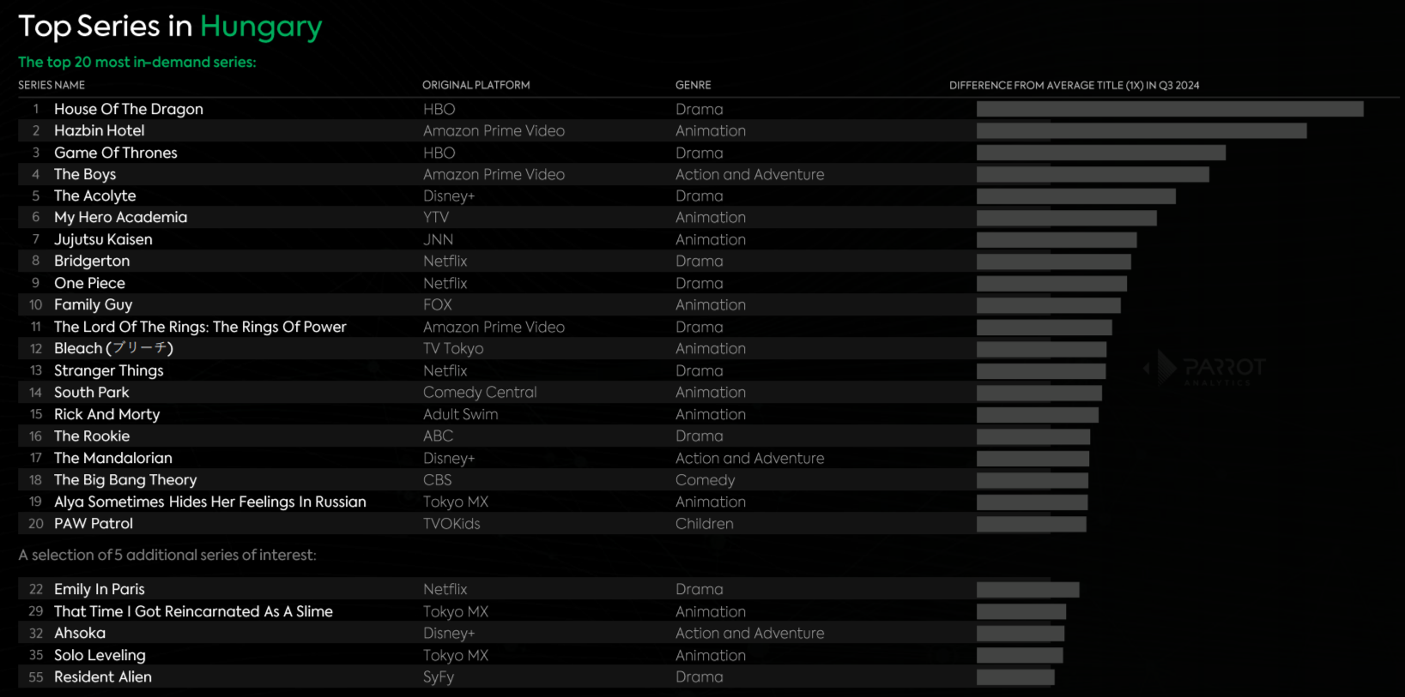The width and height of the screenshot is (1405, 697).
Task: Click the 'Emily In Paris' series name
Action: pos(100,589)
